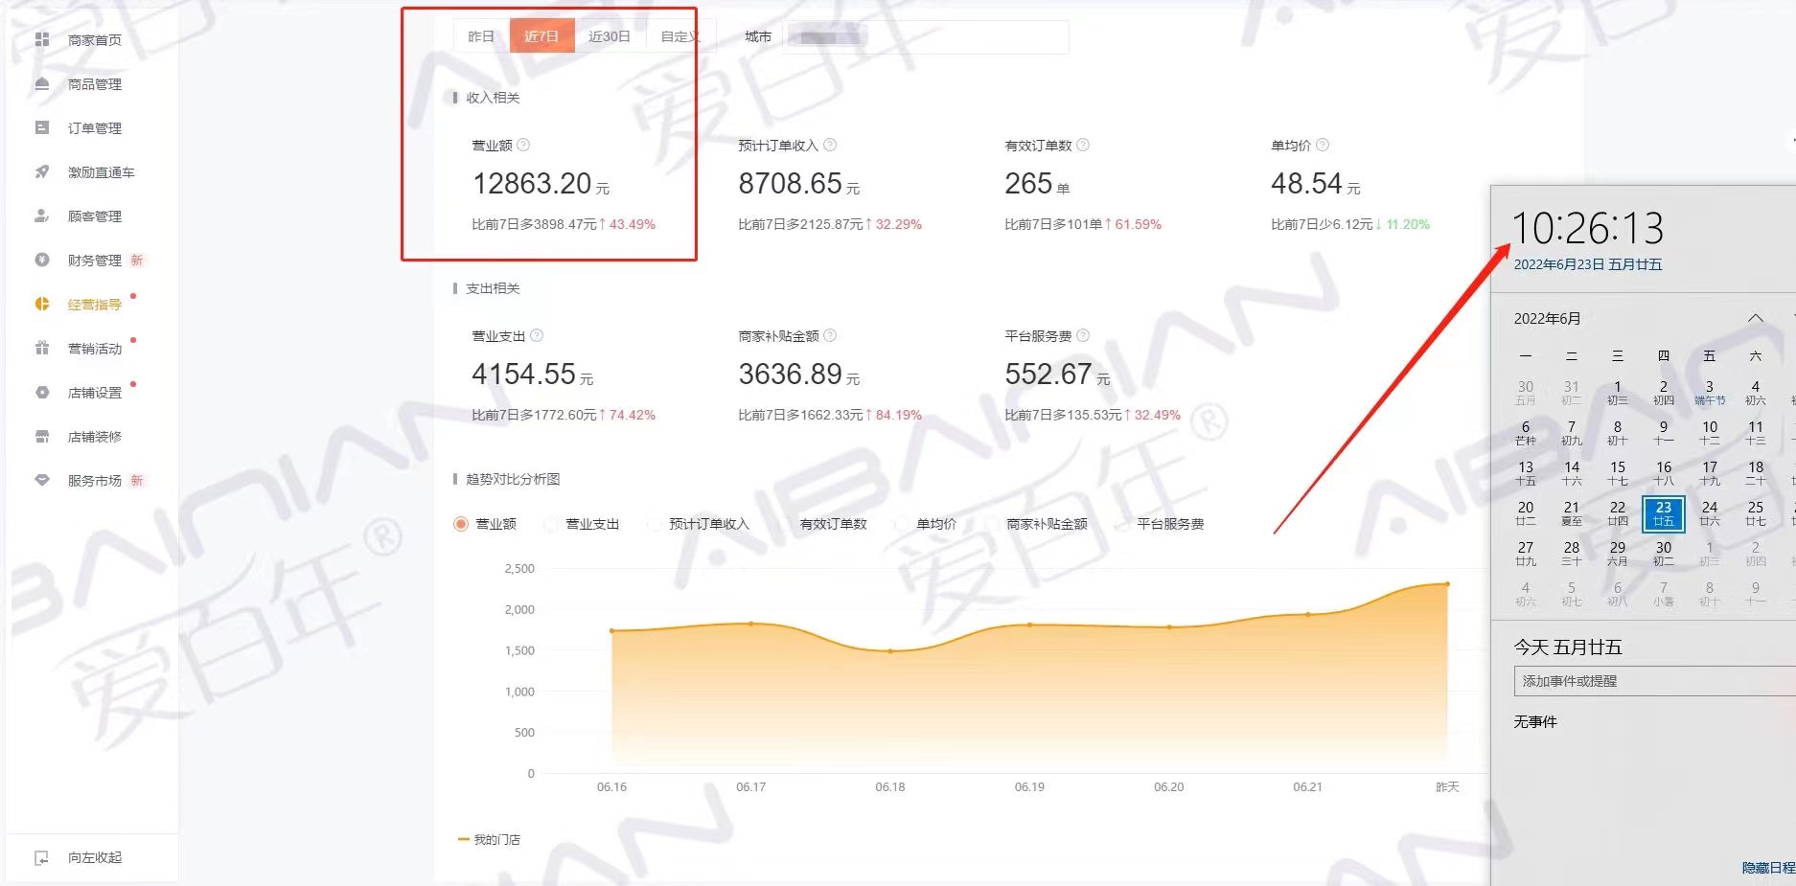Open 商家首页 sidebar icon
Image resolution: width=1796 pixels, height=886 pixels.
tap(42, 39)
